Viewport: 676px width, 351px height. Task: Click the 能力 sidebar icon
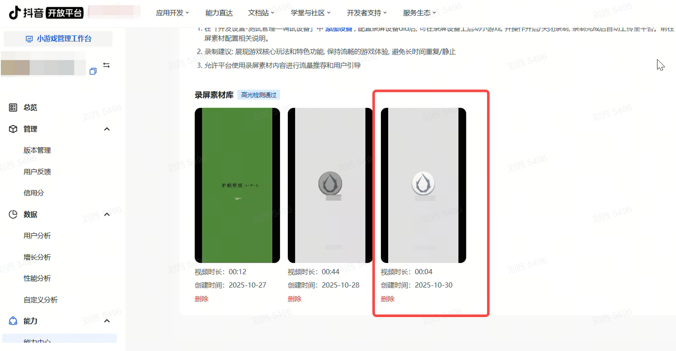13,321
